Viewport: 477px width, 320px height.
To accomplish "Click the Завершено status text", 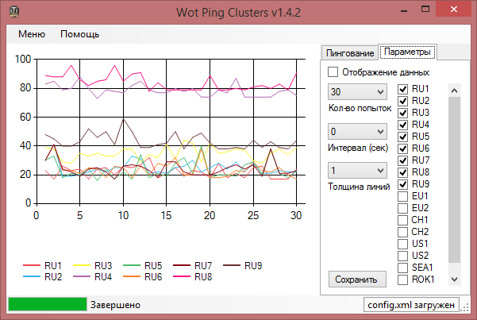I will click(115, 305).
